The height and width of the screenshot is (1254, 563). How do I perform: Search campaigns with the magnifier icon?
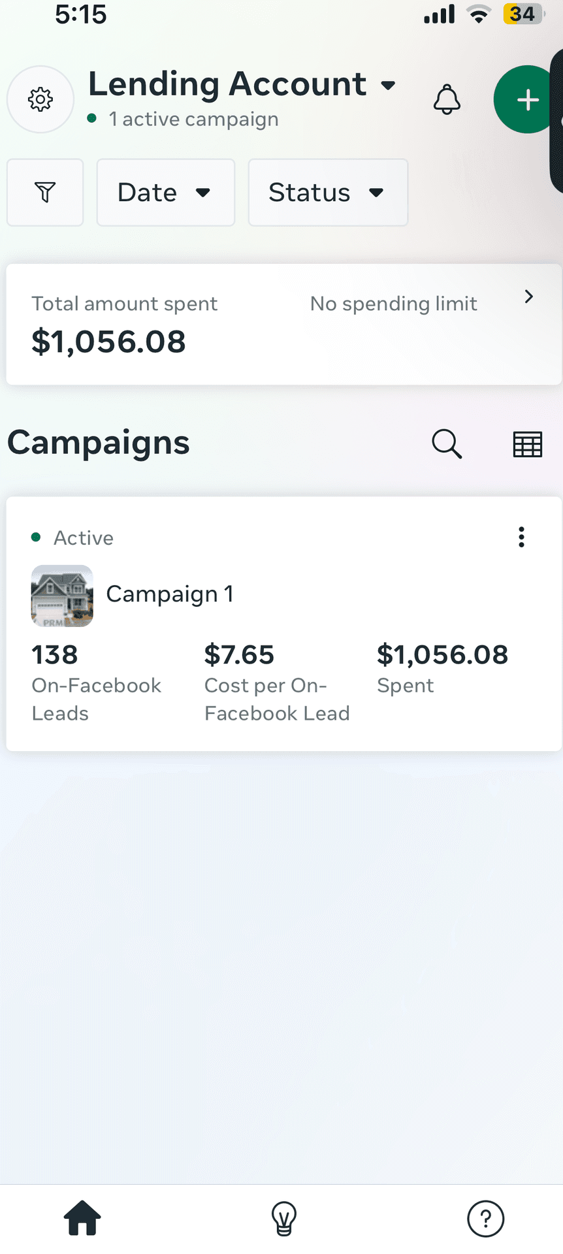447,444
